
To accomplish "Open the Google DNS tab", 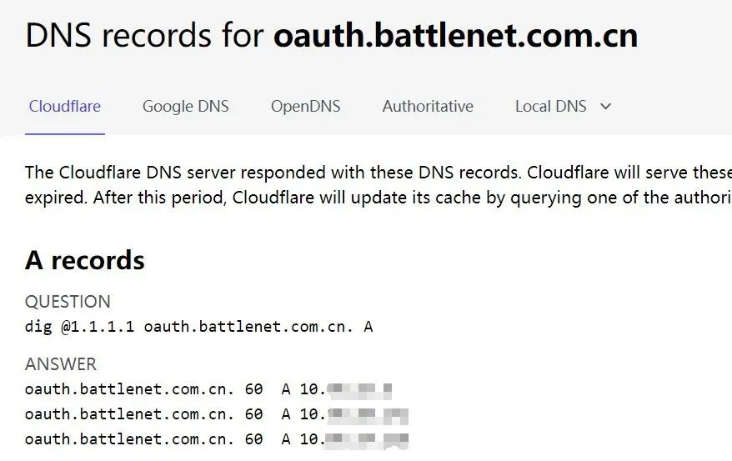I will click(185, 107).
